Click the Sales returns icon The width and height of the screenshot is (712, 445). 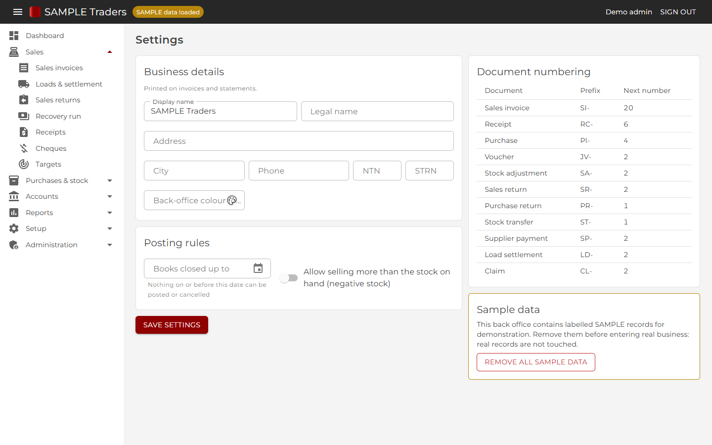point(24,100)
